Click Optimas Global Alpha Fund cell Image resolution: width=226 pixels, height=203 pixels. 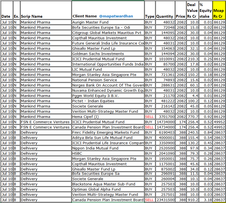pos(108,189)
